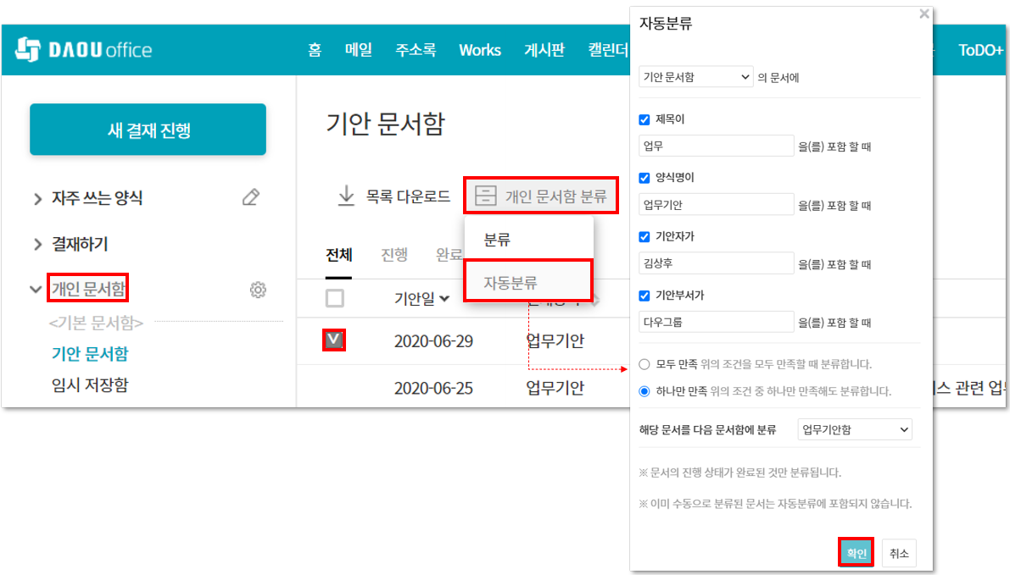Click the 목록 다운로드 download icon

pyautogui.click(x=346, y=196)
